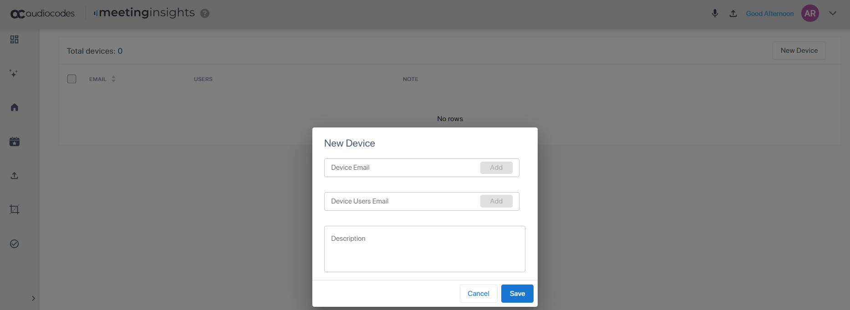
Task: Open the calendar meetings sidebar icon
Action: pos(15,142)
